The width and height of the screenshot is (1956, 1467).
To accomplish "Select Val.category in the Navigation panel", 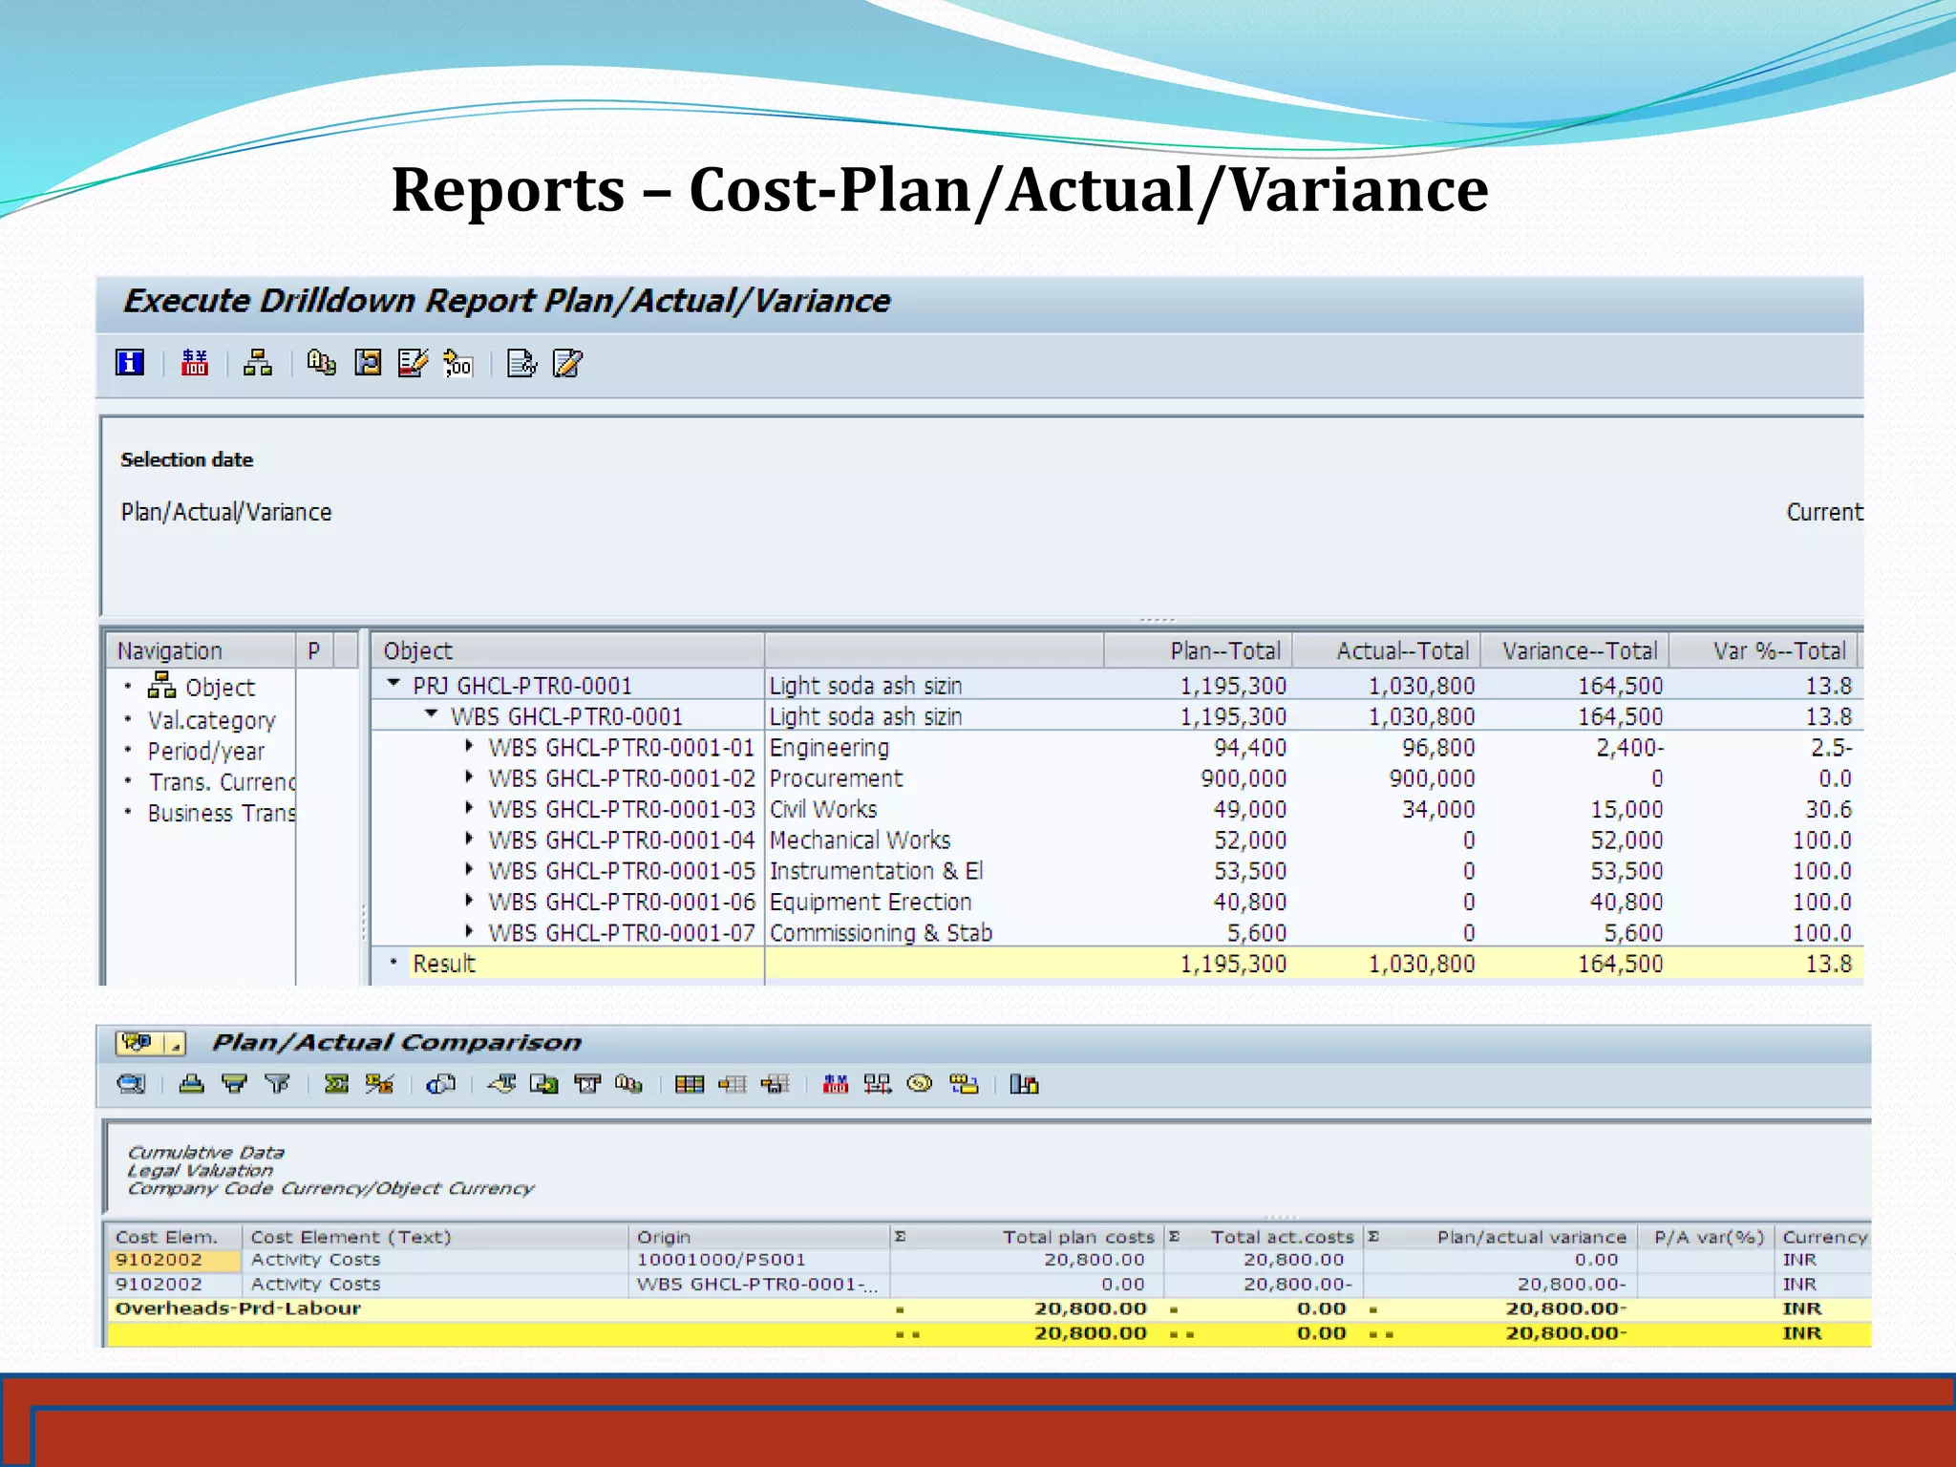I will point(211,720).
